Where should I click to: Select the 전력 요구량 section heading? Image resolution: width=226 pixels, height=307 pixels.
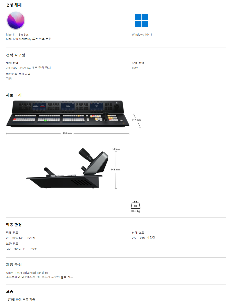[16, 55]
